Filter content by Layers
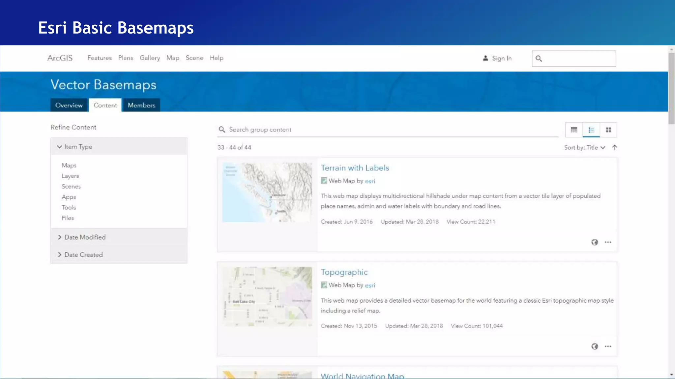The height and width of the screenshot is (379, 675). coord(70,176)
